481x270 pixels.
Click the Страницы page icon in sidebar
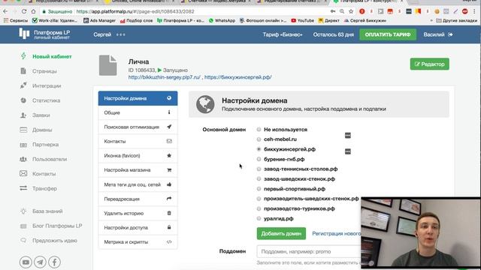click(x=23, y=71)
